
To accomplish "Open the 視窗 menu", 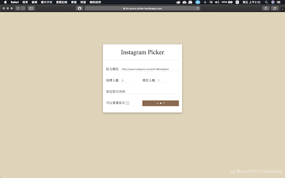I will pos(83,2).
